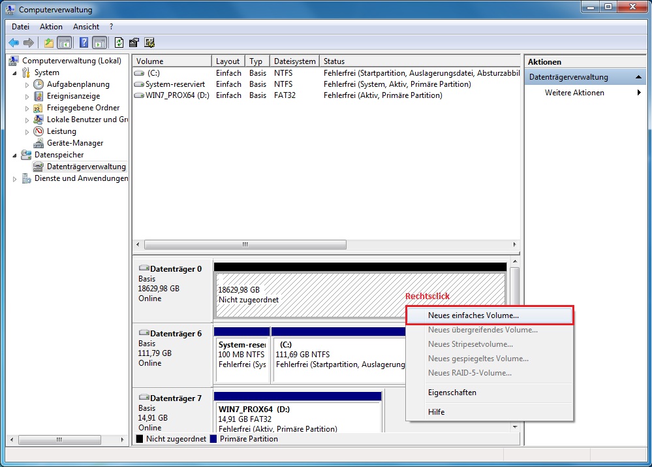Open the Weitere Aktionen submenu arrow
Image resolution: width=652 pixels, height=467 pixels.
(x=639, y=92)
